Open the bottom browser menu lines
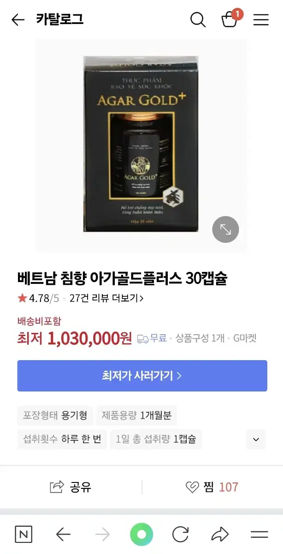Screen dimensions: 283x554 (x=259, y=535)
